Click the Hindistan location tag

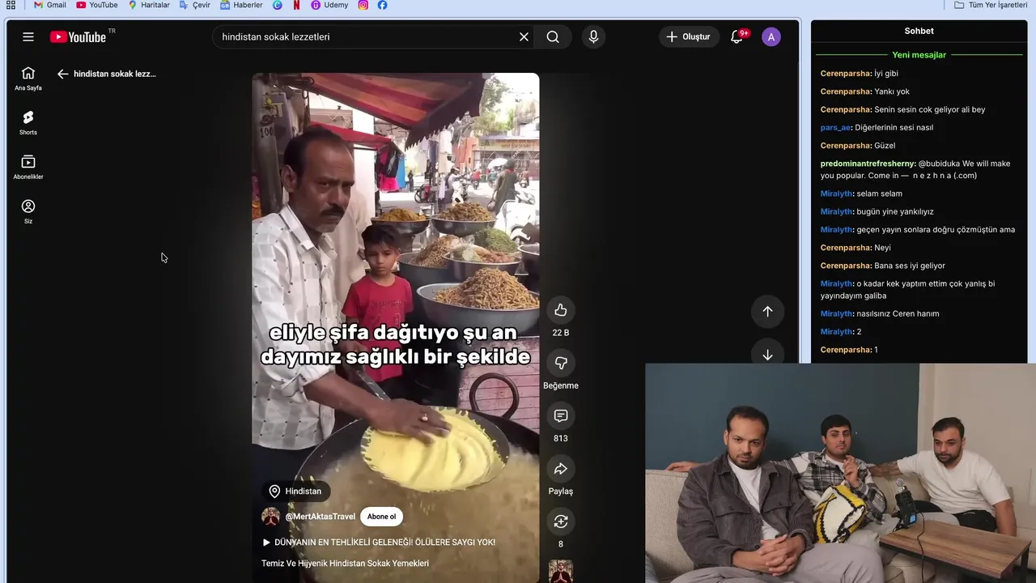pyautogui.click(x=295, y=492)
